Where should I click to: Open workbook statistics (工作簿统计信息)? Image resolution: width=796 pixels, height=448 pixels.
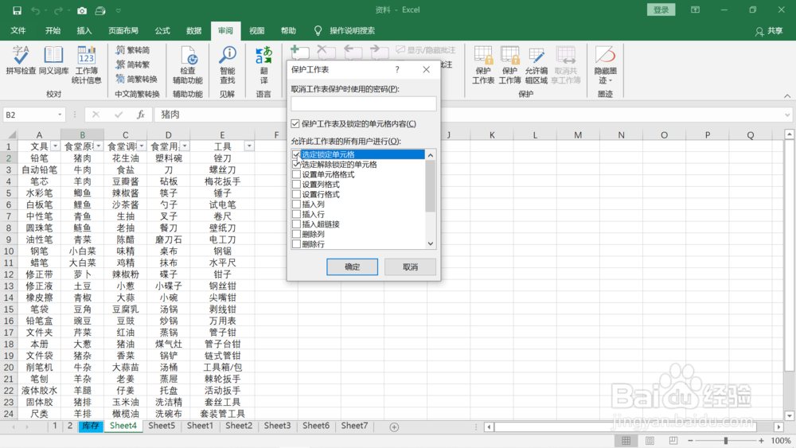(x=86, y=65)
